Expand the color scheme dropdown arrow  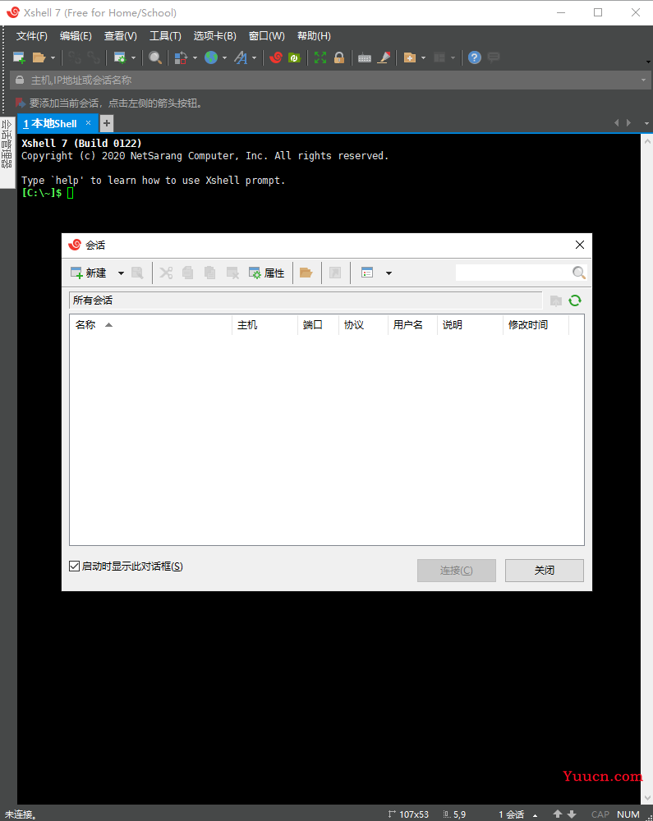click(195, 58)
